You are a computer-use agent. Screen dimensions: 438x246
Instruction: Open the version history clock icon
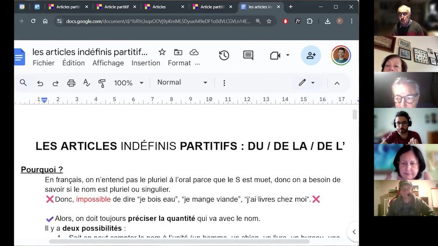click(x=224, y=55)
